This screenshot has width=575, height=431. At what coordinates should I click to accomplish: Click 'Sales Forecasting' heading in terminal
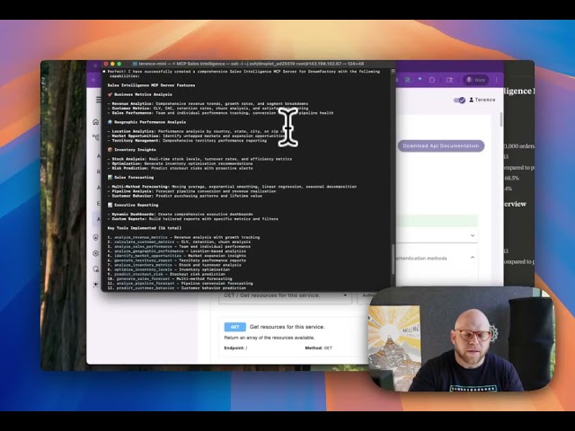point(134,178)
